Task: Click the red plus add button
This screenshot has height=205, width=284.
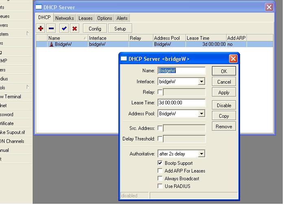Action: [x=41, y=28]
